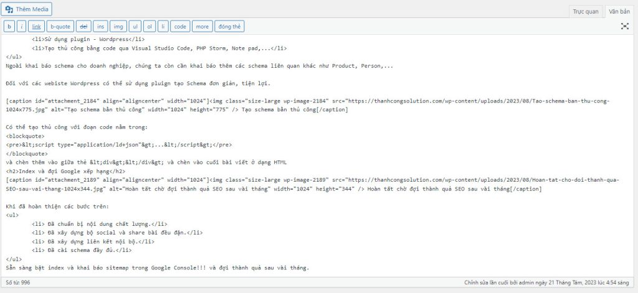Insert a hyperlink using link button
Image resolution: width=638 pixels, height=293 pixels.
tap(36, 26)
